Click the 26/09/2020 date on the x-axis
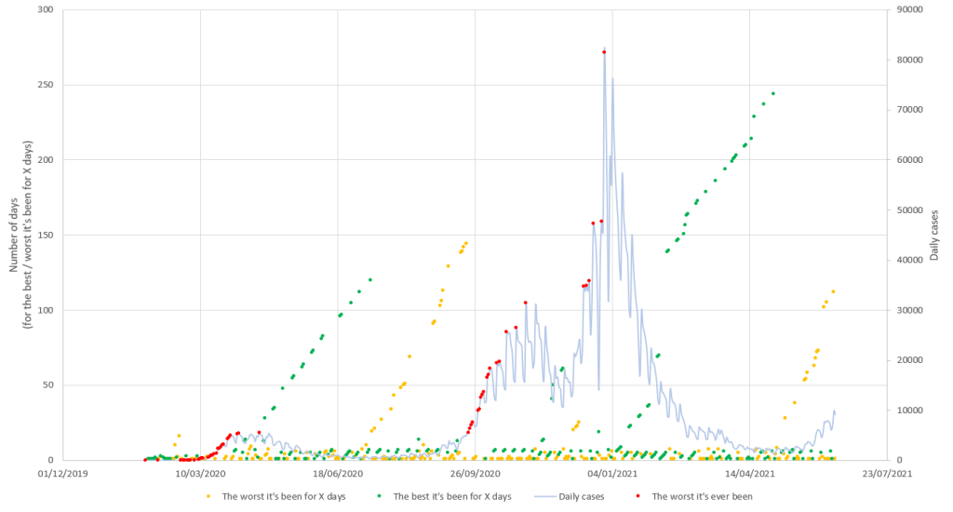Screen dimensions: 953x512 (x=476, y=474)
